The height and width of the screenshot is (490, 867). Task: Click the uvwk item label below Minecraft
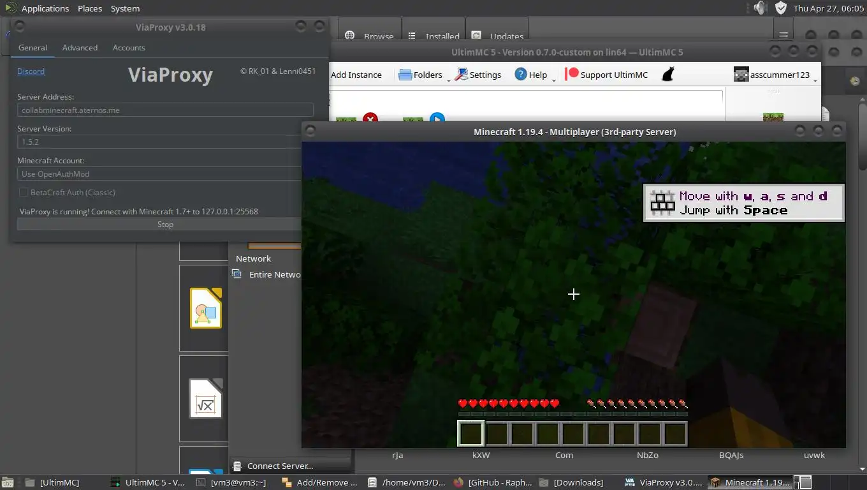pos(814,455)
